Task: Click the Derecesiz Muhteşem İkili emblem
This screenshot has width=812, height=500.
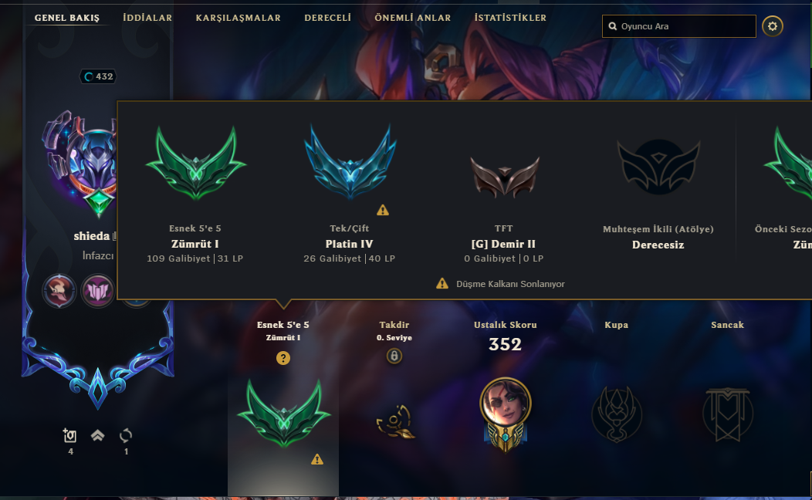Action: pyautogui.click(x=658, y=167)
